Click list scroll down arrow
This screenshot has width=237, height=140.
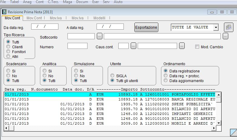click(x=219, y=123)
